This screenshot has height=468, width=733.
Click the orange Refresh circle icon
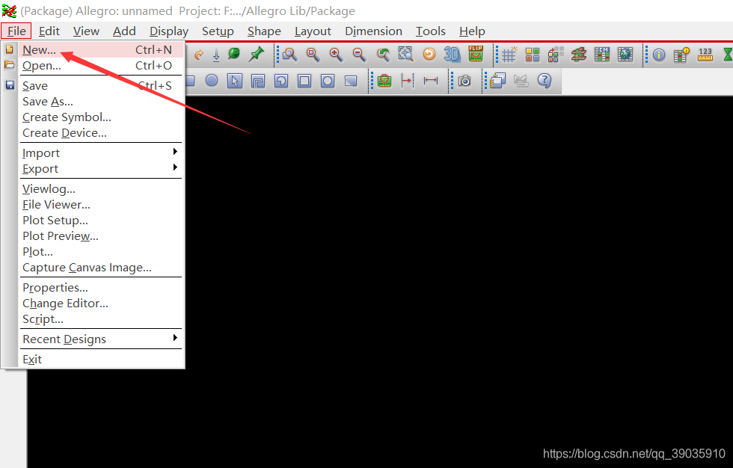[429, 54]
